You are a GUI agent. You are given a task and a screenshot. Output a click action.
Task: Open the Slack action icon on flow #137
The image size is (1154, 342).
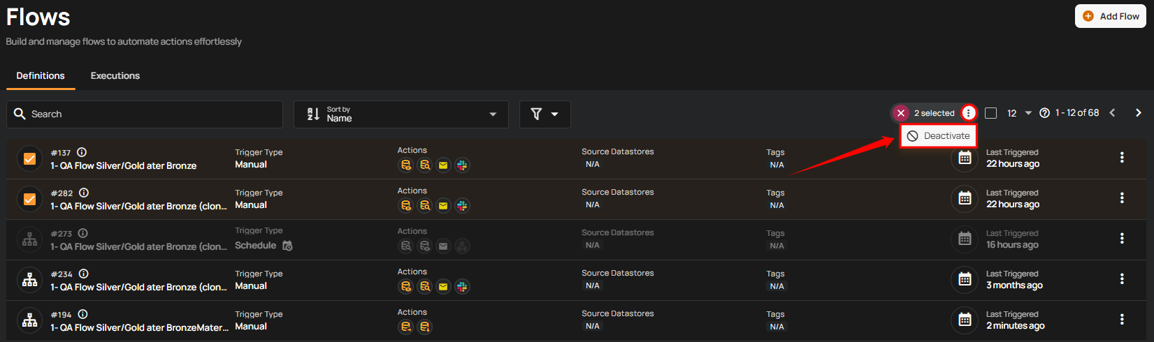(x=462, y=165)
